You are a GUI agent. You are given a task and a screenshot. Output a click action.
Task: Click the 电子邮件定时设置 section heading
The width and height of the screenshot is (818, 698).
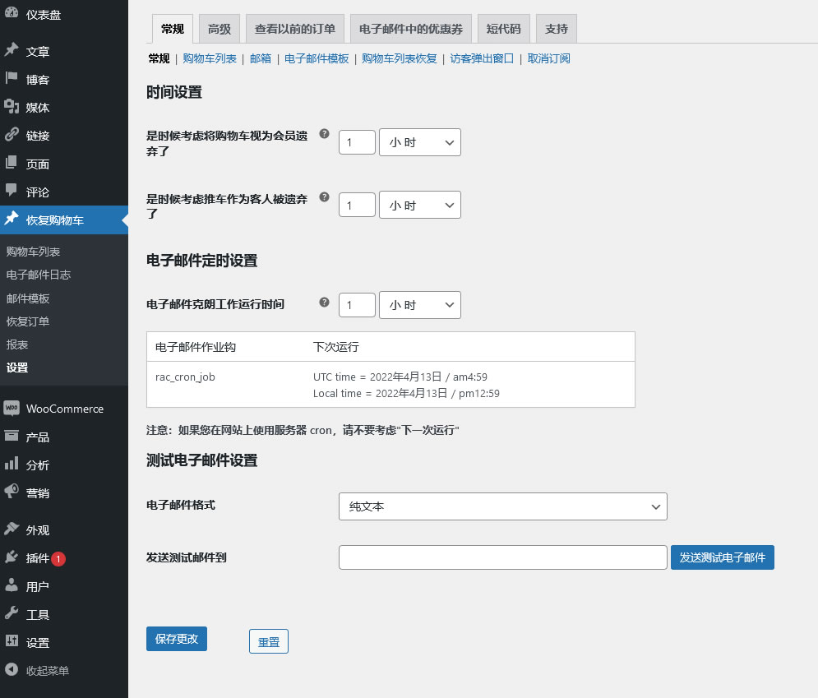point(202,261)
